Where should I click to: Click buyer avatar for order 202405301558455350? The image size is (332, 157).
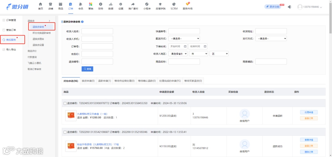point(245,114)
